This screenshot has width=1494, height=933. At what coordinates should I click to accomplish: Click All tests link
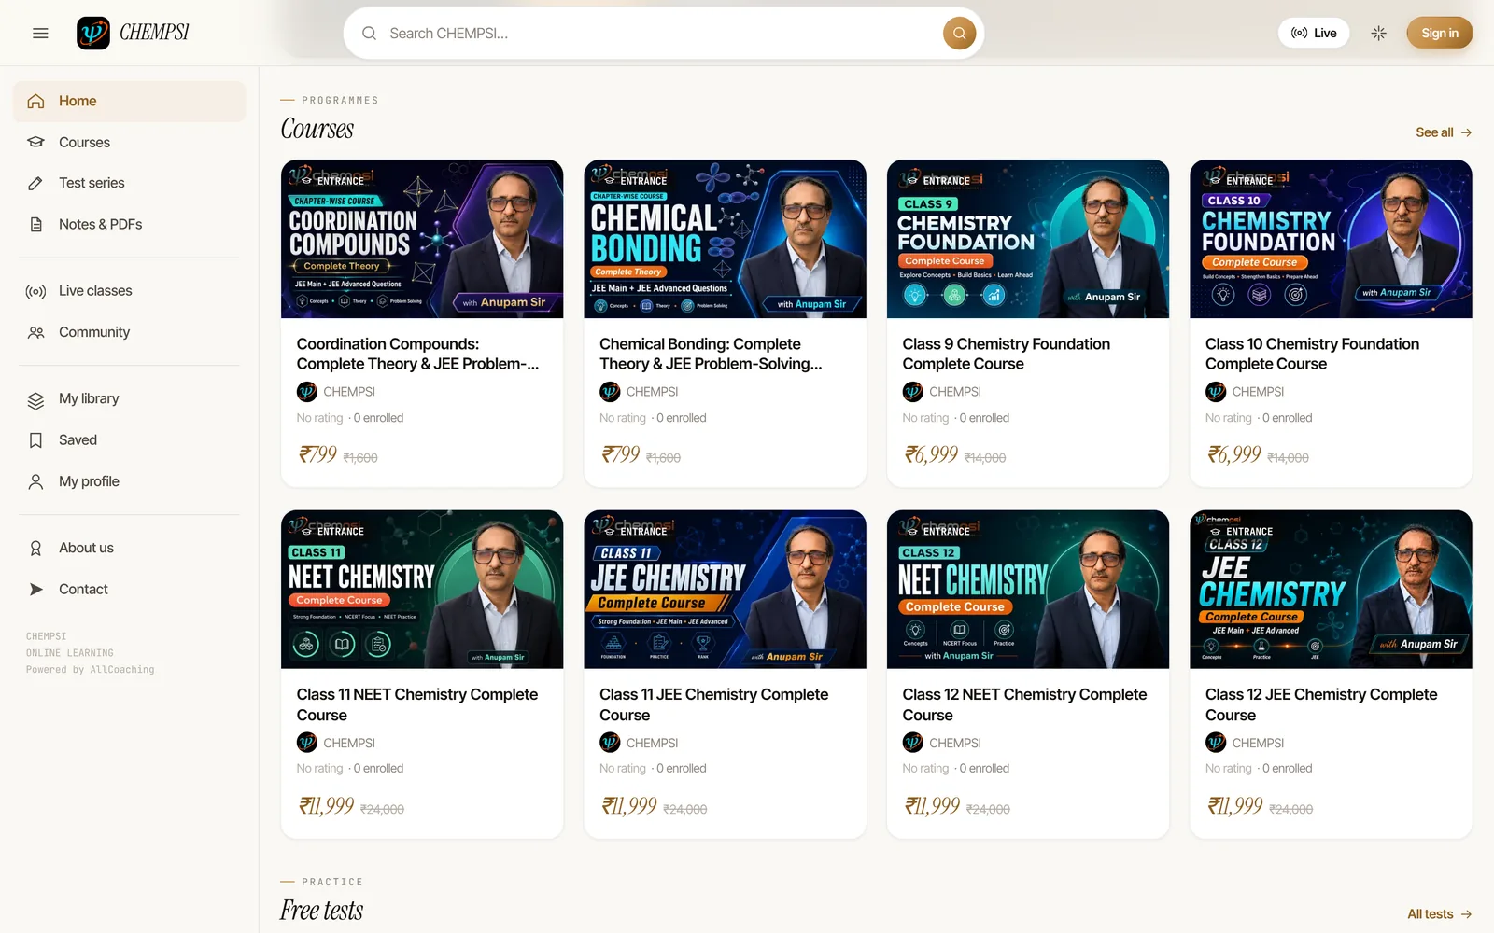coord(1440,914)
